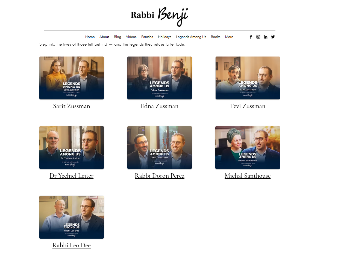The image size is (341, 258).
Task: Open the Instagram social icon
Action: [258, 37]
